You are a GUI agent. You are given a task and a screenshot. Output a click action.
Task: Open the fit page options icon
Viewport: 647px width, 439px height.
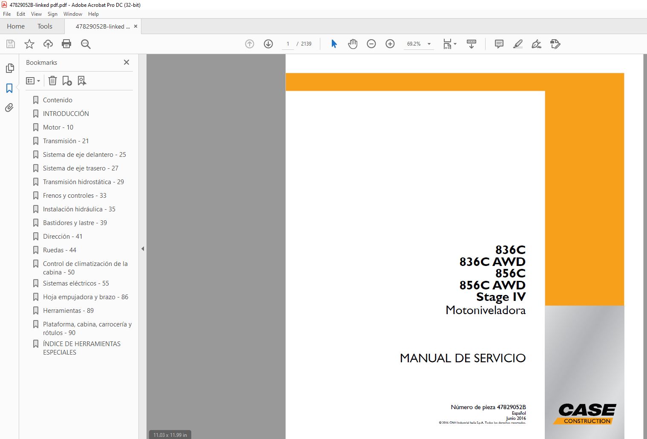point(449,44)
